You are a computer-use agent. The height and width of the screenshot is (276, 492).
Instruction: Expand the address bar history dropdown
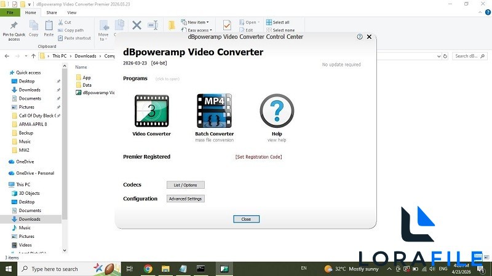[x=438, y=56]
